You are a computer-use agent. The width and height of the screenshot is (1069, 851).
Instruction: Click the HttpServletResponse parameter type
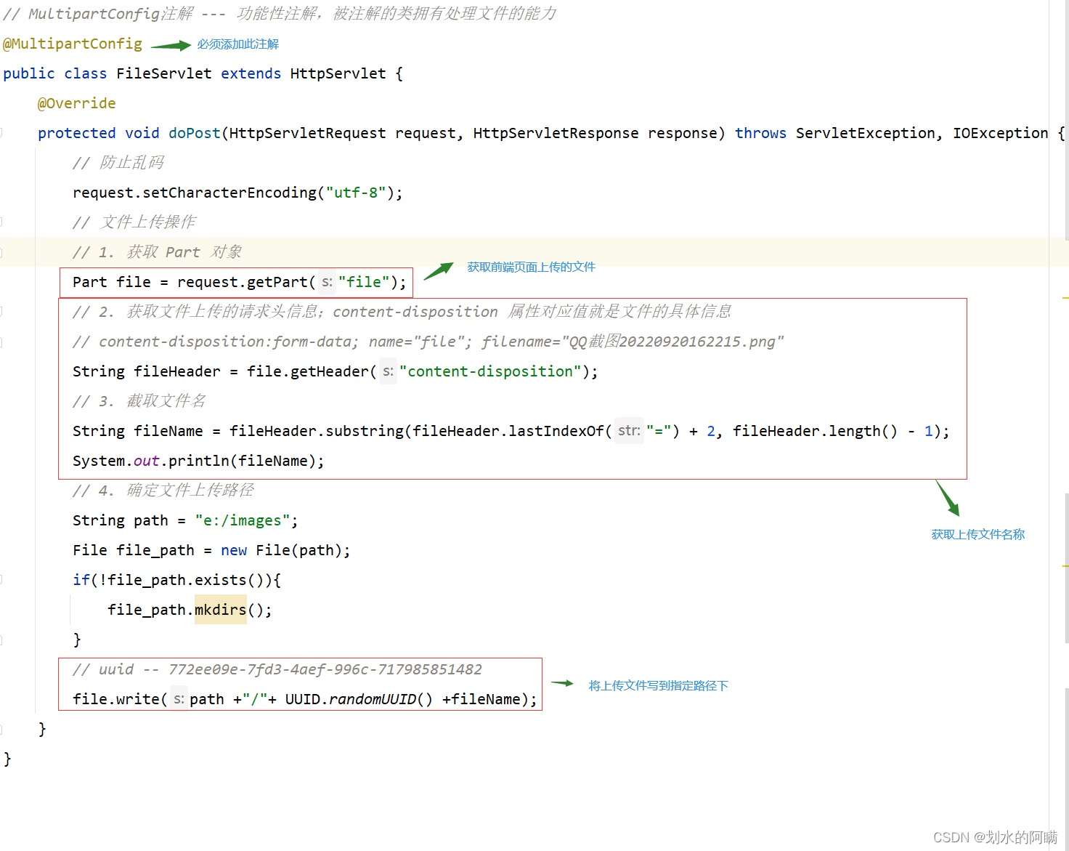coord(556,133)
